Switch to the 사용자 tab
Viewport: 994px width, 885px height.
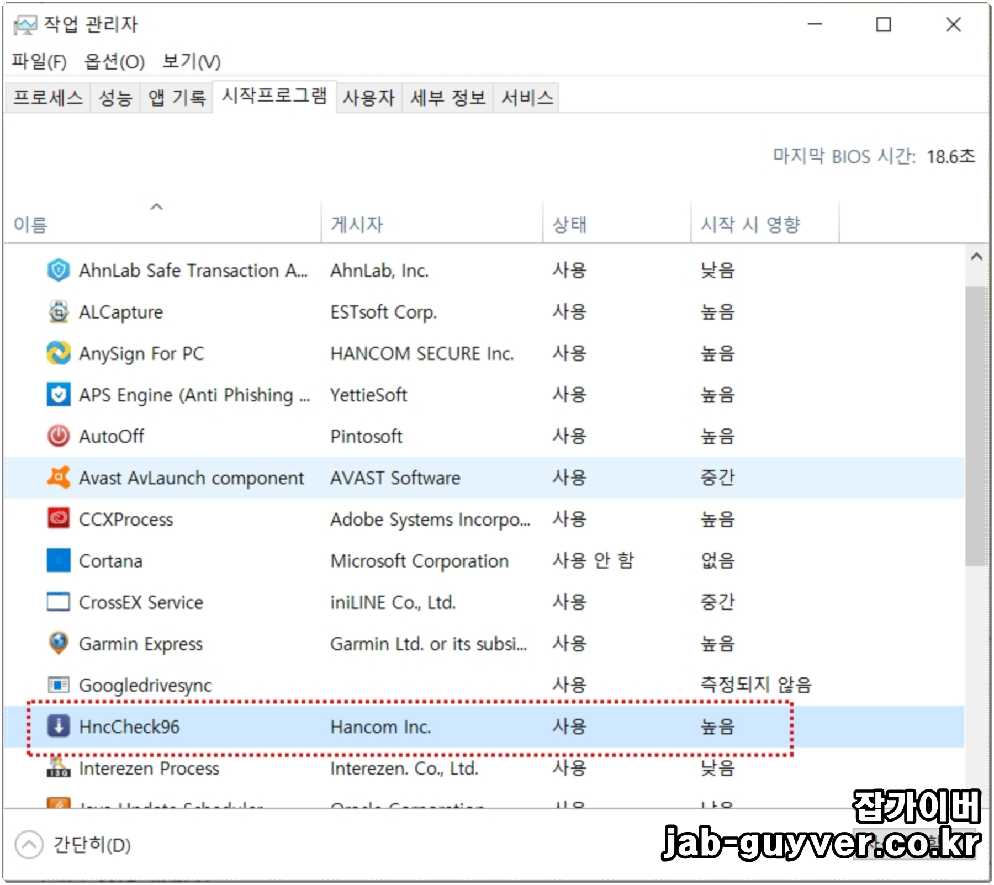coord(369,98)
